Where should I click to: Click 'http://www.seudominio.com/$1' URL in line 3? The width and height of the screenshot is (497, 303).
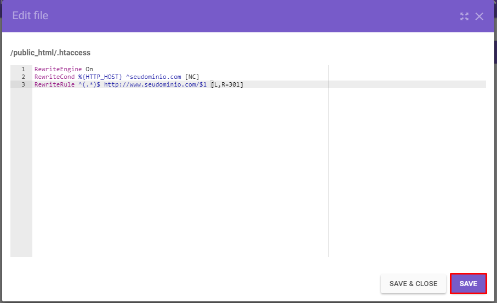click(155, 84)
